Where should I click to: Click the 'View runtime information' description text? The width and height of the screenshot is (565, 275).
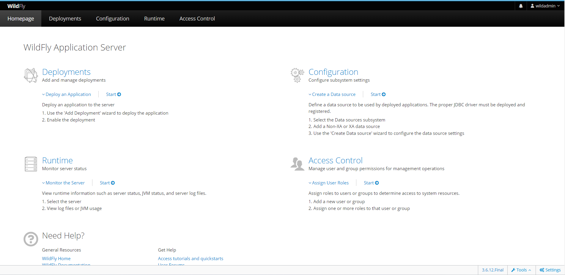click(x=124, y=193)
